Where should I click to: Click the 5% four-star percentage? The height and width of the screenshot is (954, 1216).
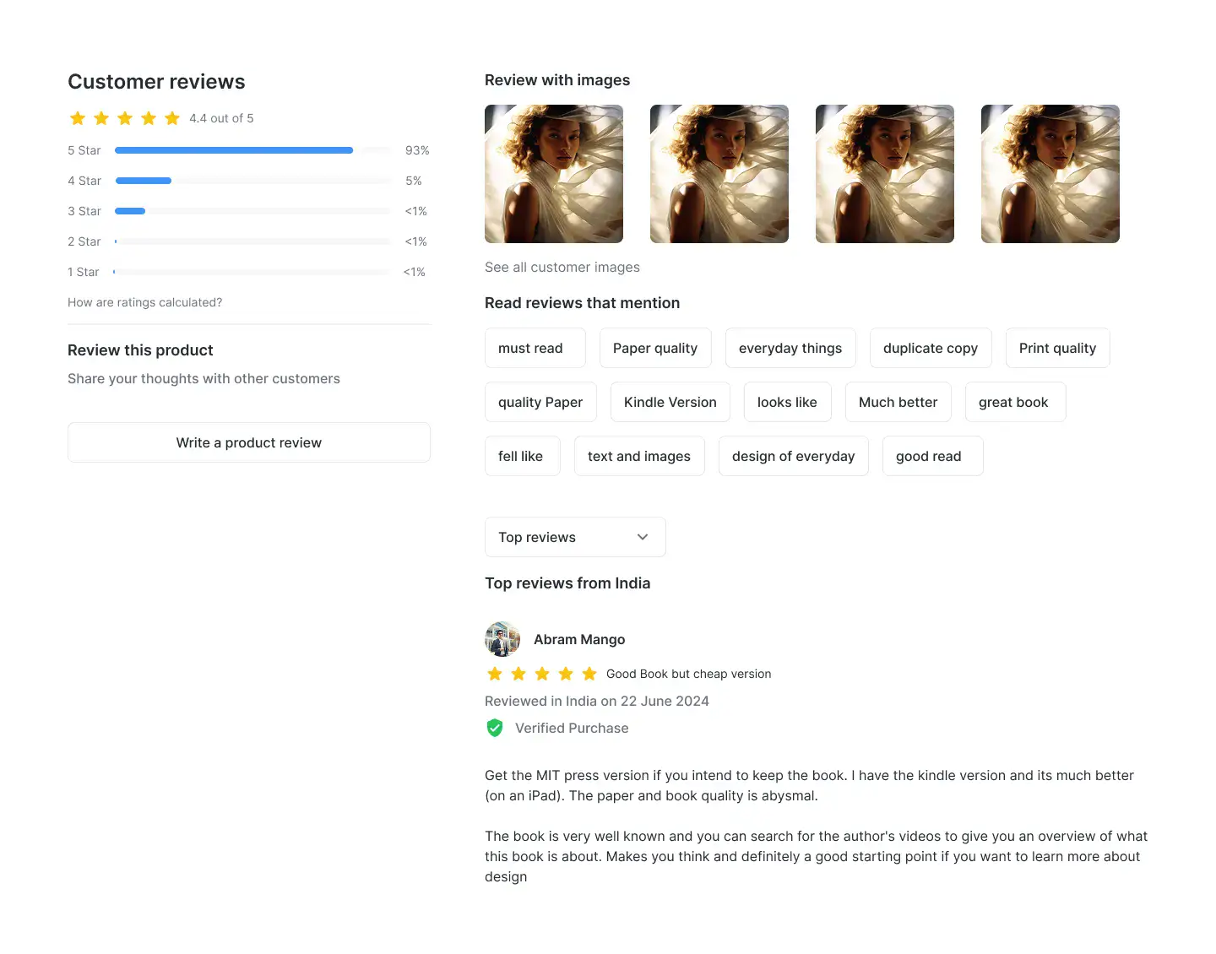(x=414, y=181)
